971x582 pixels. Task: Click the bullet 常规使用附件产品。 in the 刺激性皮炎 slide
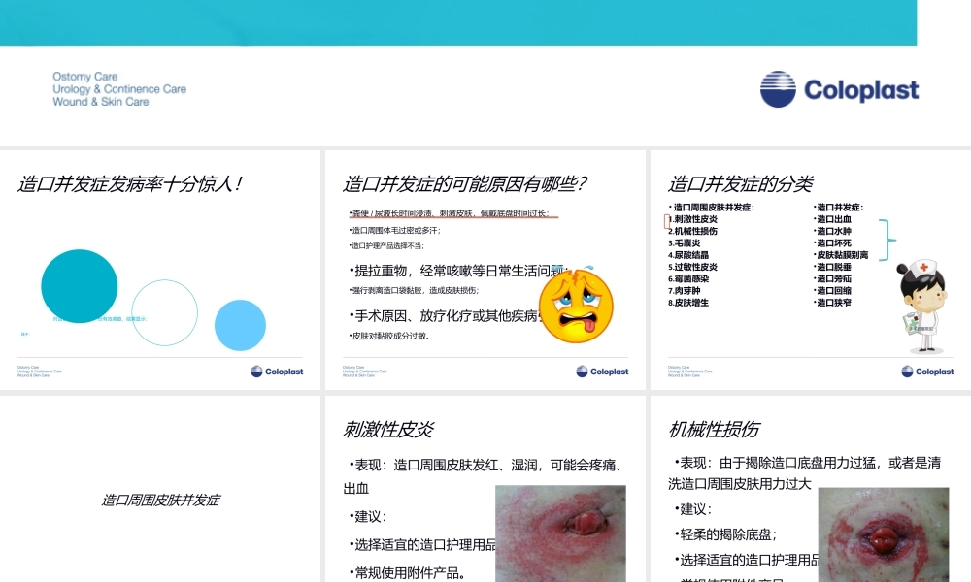point(407,573)
